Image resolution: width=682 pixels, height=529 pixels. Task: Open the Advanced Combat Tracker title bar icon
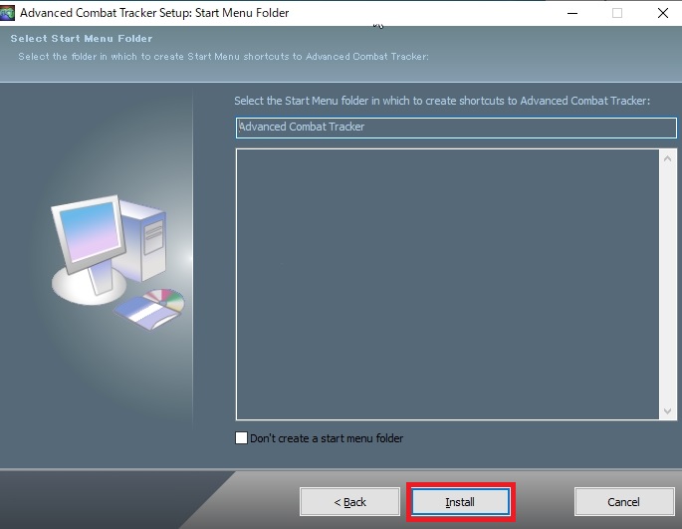[7, 13]
